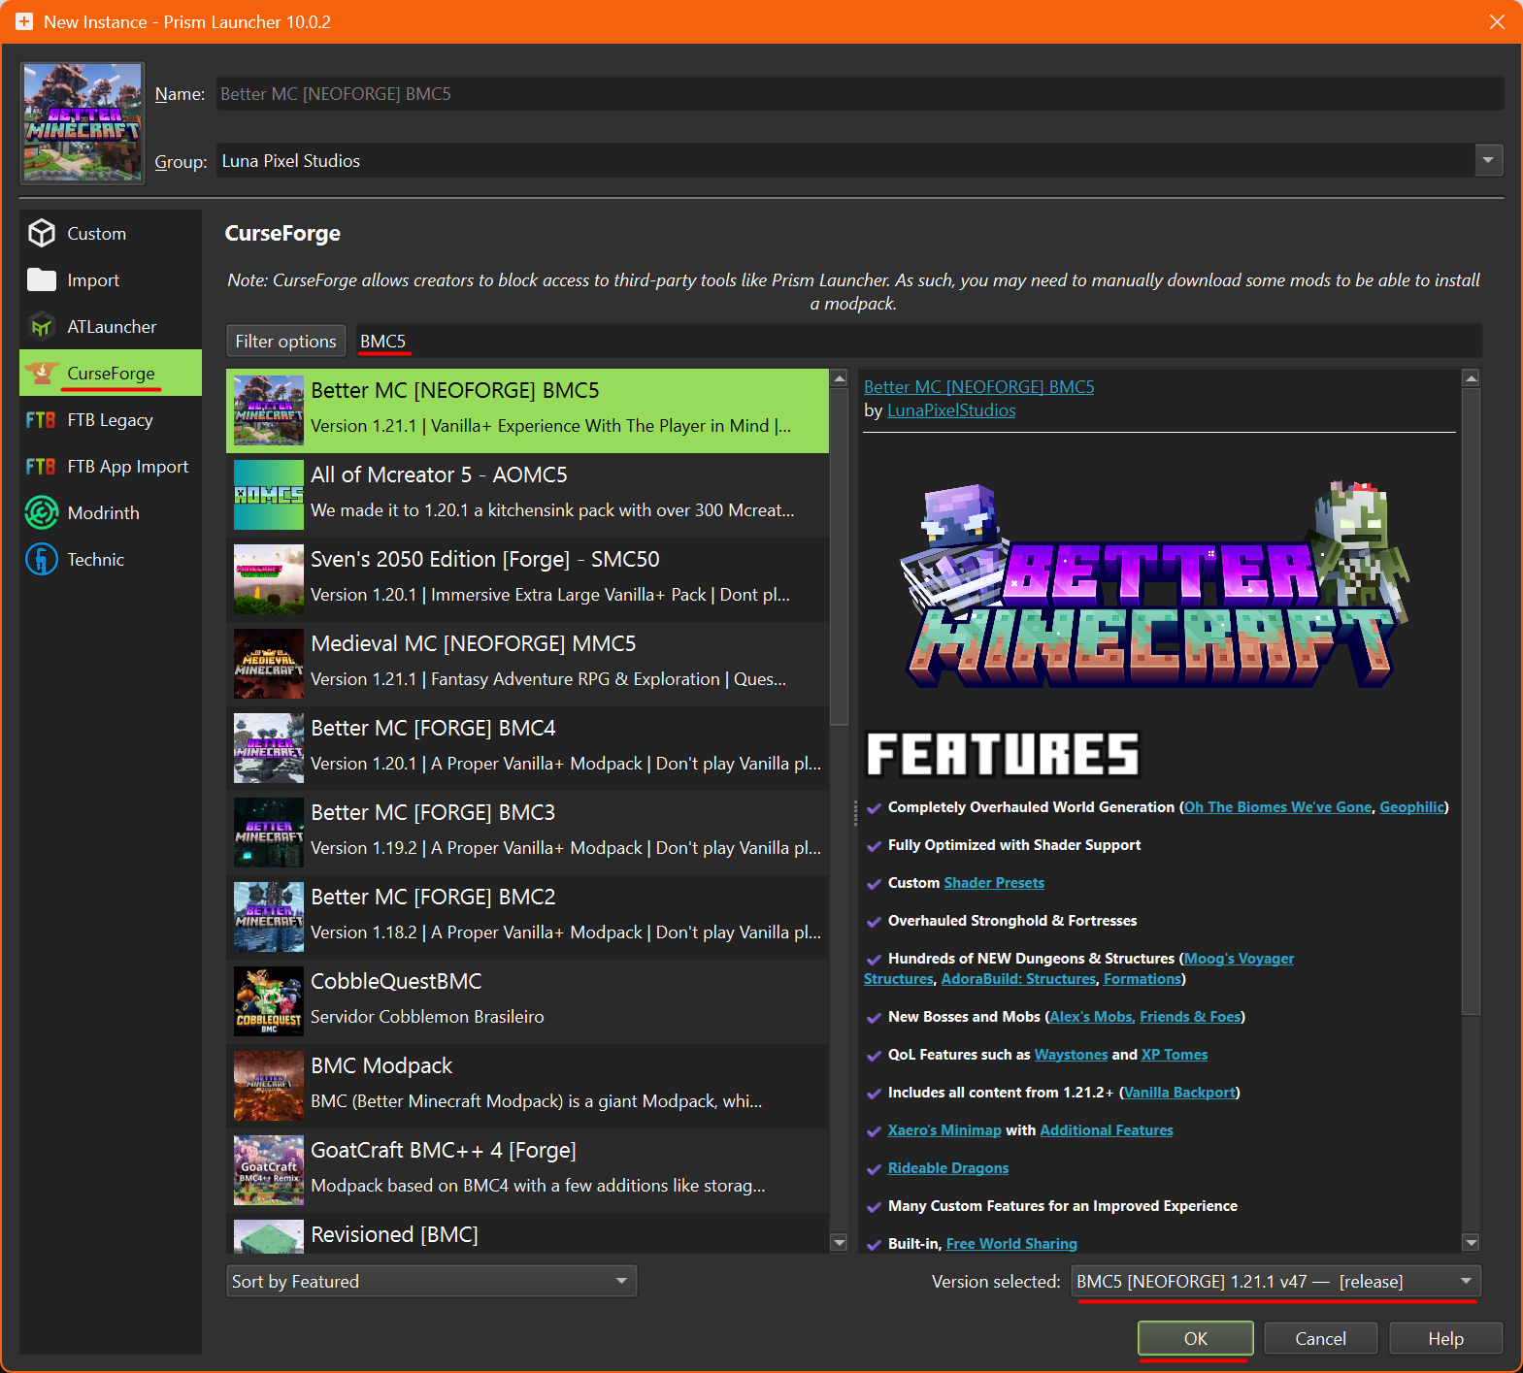Open the LunaPixelStudios author link
Screen dimensions: 1523x1373
coord(950,410)
